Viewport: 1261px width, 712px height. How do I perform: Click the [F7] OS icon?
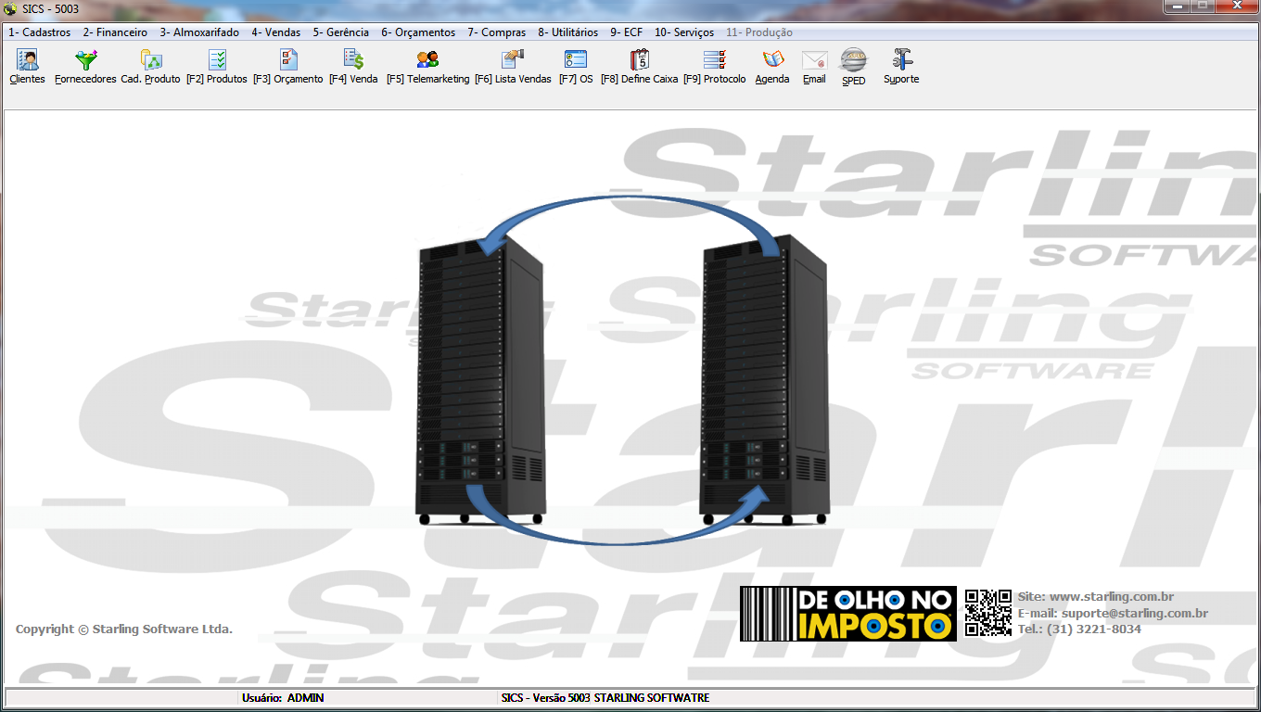576,60
